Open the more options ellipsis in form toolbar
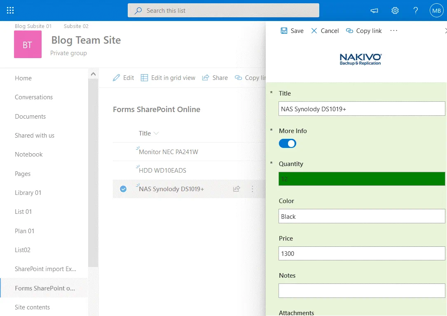This screenshot has height=316, width=447. point(394,31)
